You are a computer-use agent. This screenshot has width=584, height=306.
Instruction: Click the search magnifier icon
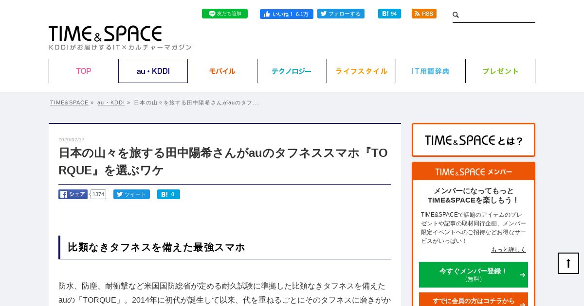pyautogui.click(x=456, y=15)
